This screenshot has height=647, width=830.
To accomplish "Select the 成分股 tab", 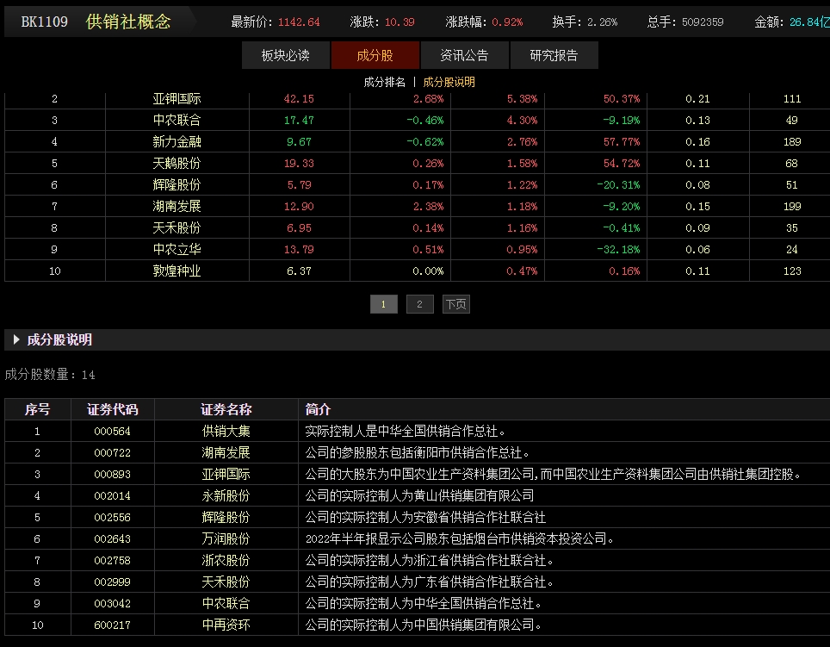I will coord(375,55).
